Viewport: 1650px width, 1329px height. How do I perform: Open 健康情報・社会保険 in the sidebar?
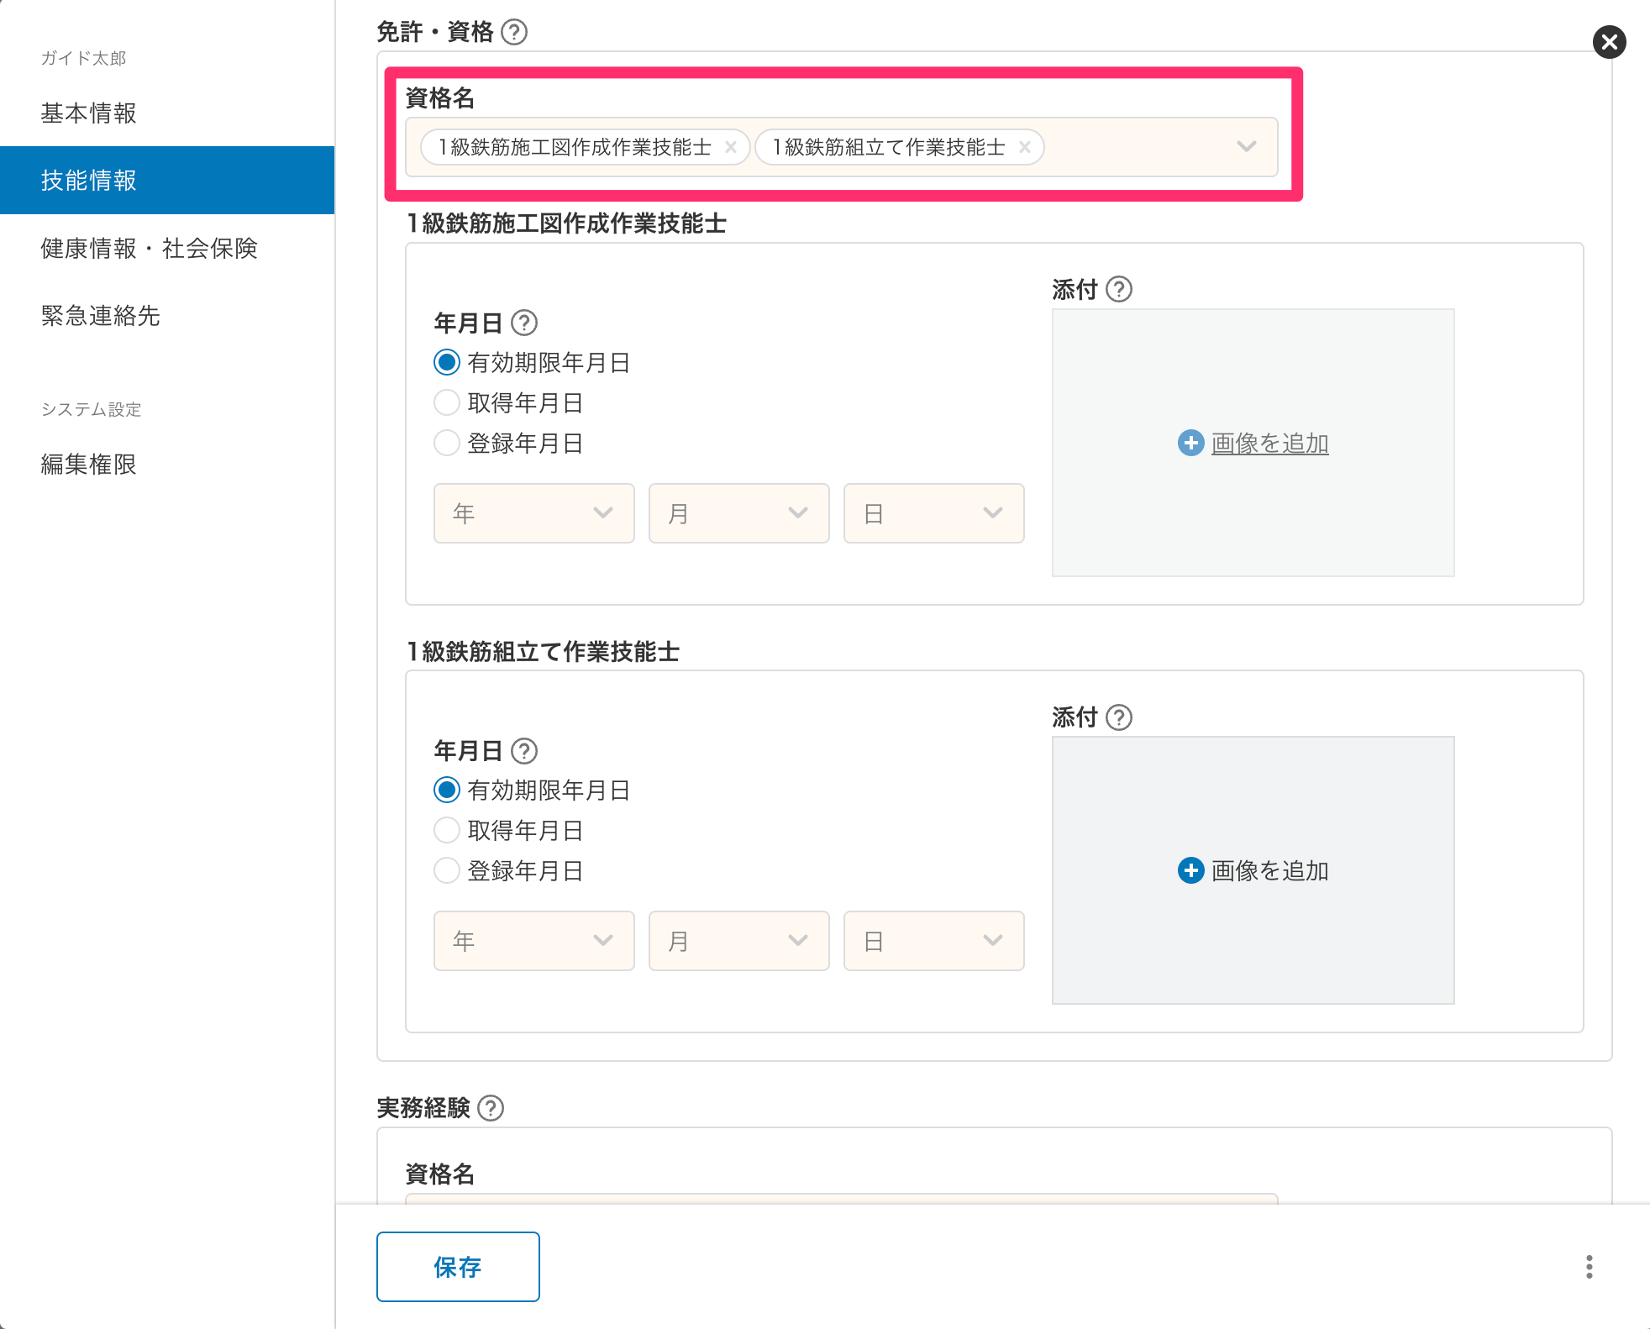click(x=149, y=248)
